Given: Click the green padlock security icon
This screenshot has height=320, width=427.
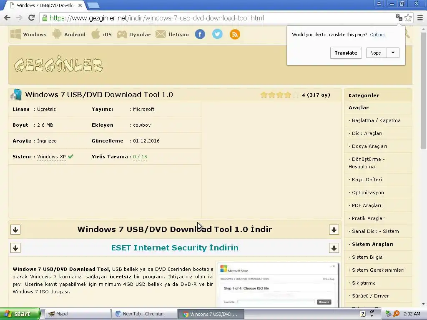Looking at the screenshot, I should [45, 18].
